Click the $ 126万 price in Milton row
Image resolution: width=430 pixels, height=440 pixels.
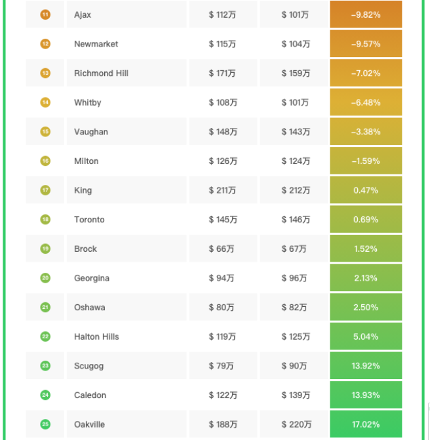click(223, 161)
